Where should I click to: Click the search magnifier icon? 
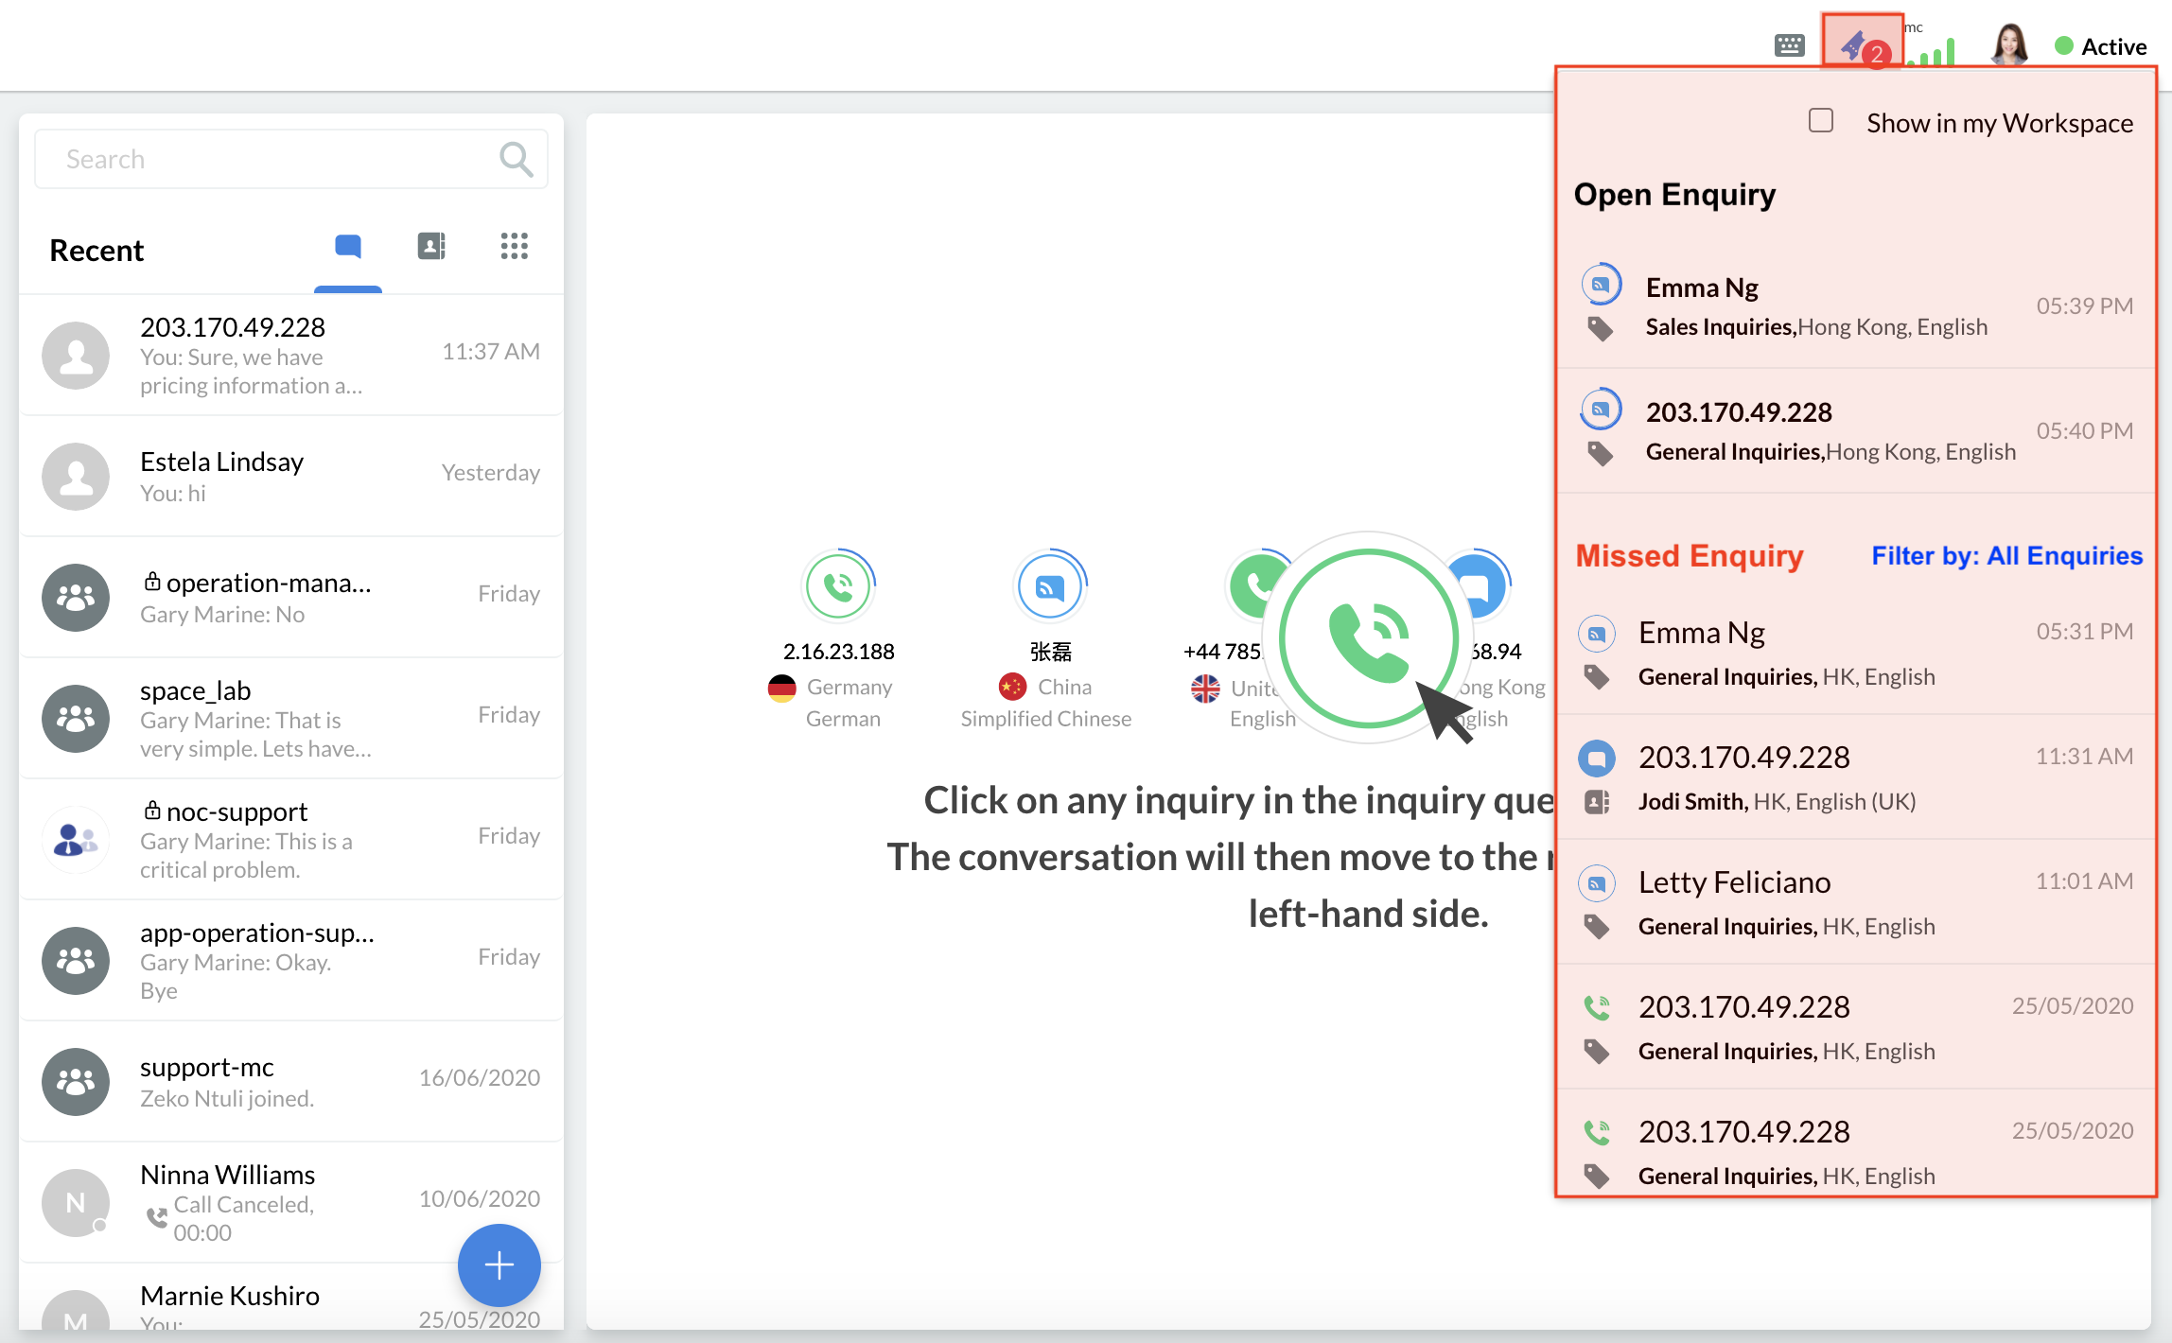(516, 159)
